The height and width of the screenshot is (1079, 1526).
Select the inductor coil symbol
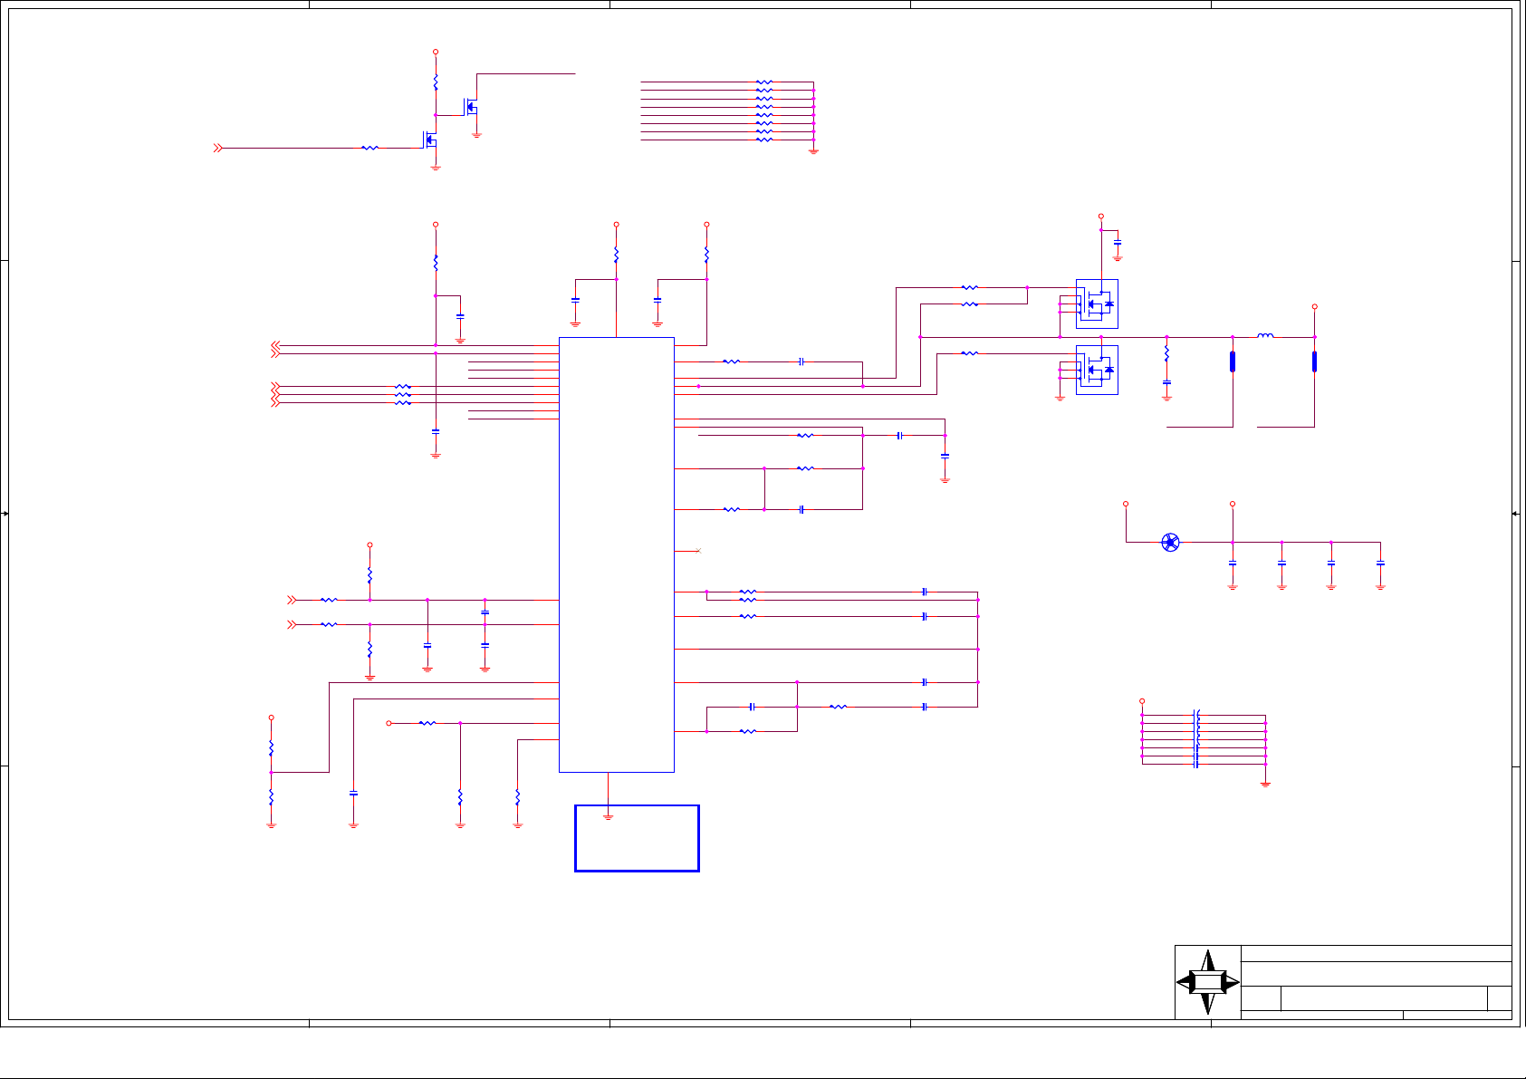click(1265, 336)
